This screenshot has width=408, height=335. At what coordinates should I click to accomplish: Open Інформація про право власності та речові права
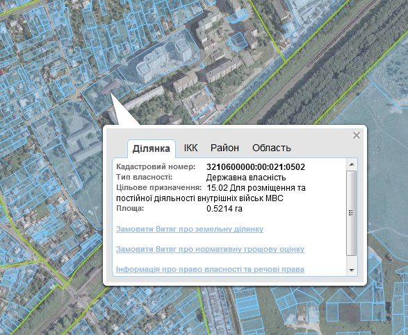pyautogui.click(x=210, y=269)
